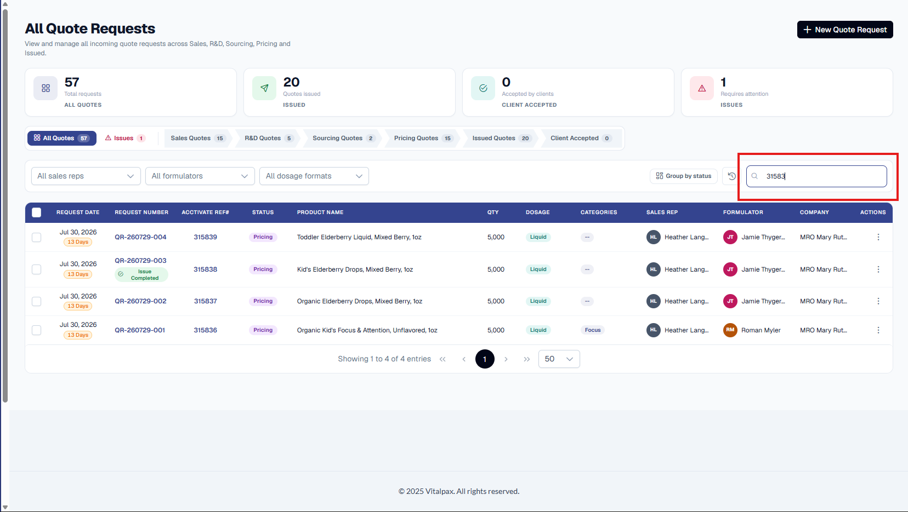Sort by Request Date column header
The image size is (908, 512).
tap(78, 212)
